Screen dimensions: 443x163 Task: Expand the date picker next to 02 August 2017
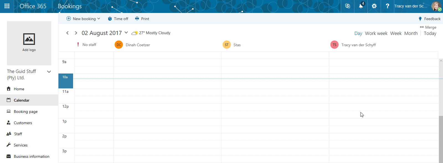[x=126, y=32]
